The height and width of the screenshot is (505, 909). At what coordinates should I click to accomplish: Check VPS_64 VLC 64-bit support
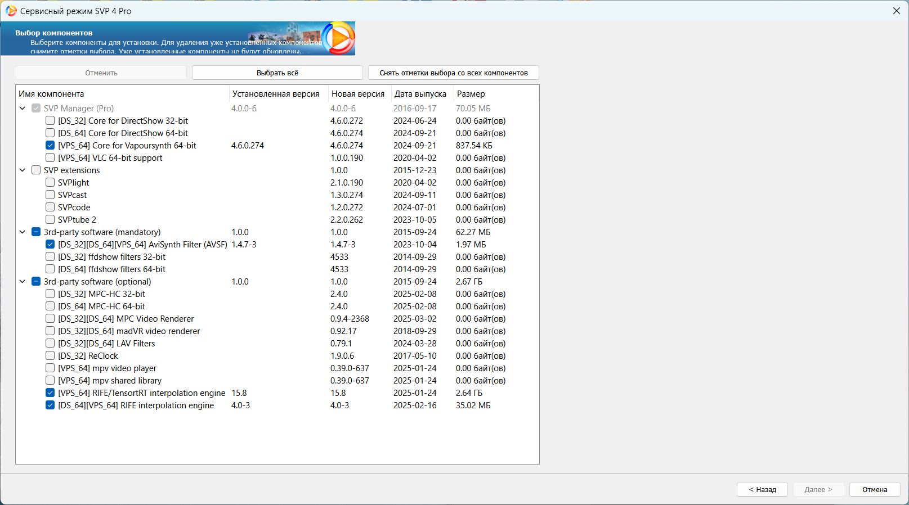50,157
